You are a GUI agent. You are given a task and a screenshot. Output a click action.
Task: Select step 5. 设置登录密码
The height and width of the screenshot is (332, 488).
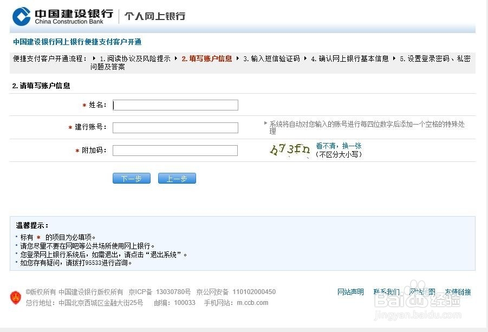click(x=425, y=58)
